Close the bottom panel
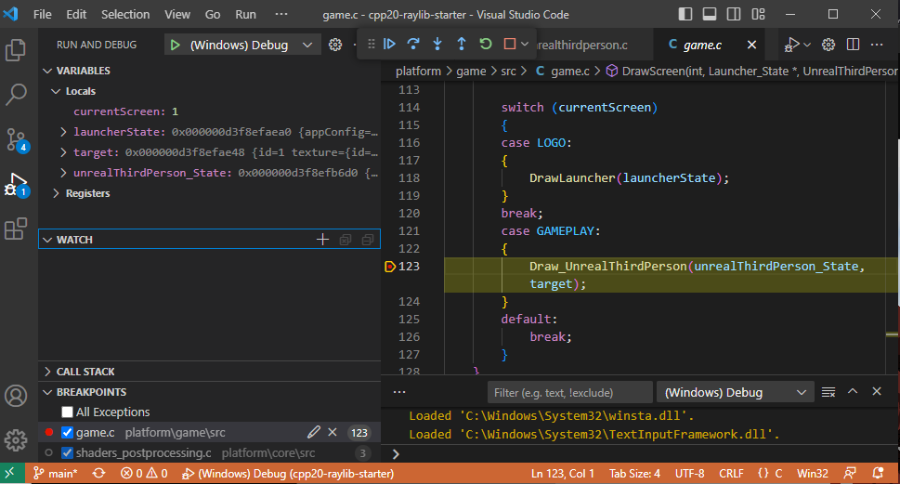 (x=877, y=391)
